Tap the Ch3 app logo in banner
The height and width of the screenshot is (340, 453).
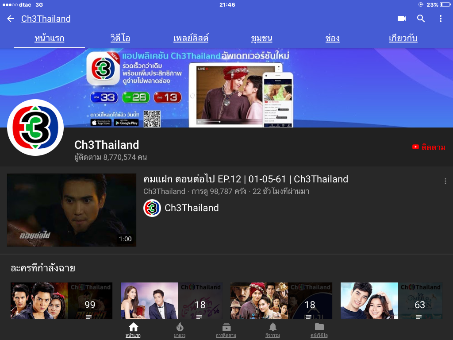pos(103,68)
